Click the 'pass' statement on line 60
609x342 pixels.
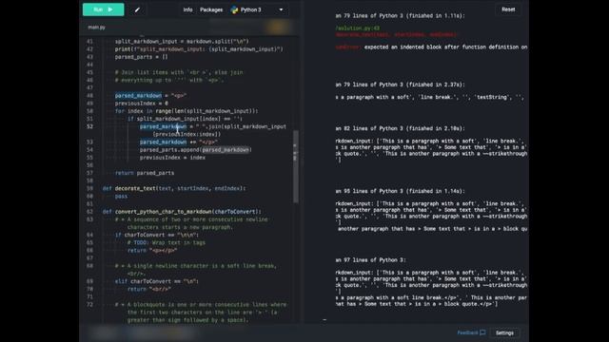tap(121, 197)
